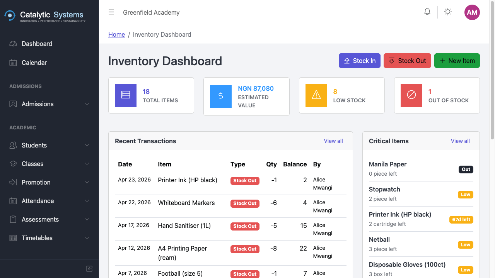Screen dimensions: 495x278
Task: Click the Low Stock warning triangle icon
Action: (x=316, y=95)
